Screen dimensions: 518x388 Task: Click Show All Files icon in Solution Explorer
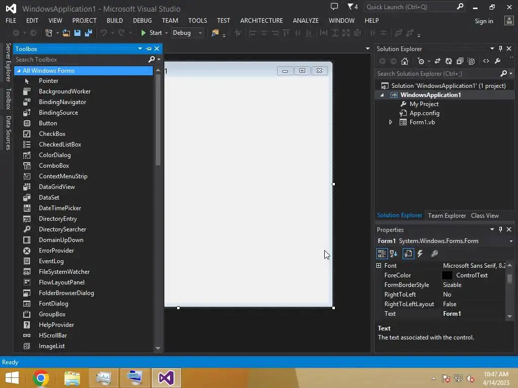click(471, 61)
